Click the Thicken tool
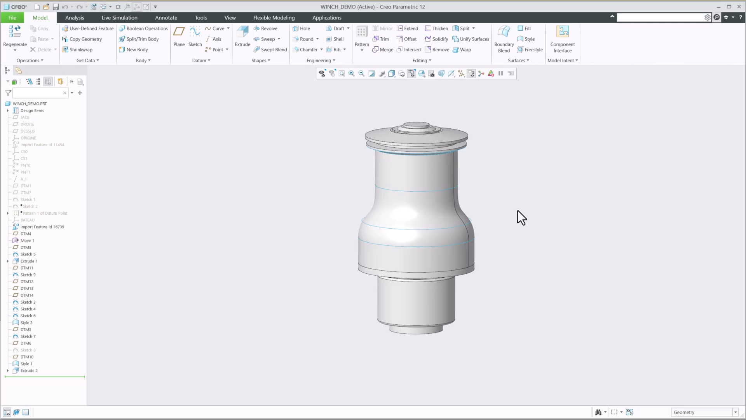746x420 pixels. [436, 28]
